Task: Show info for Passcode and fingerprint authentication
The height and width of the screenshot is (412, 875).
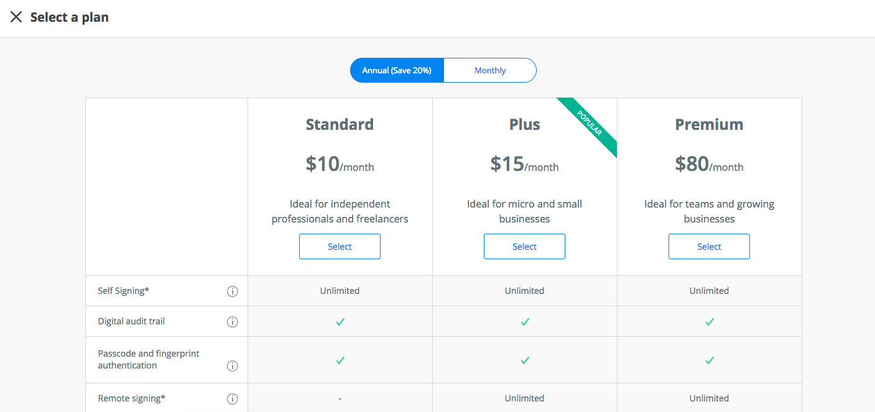Action: [233, 366]
